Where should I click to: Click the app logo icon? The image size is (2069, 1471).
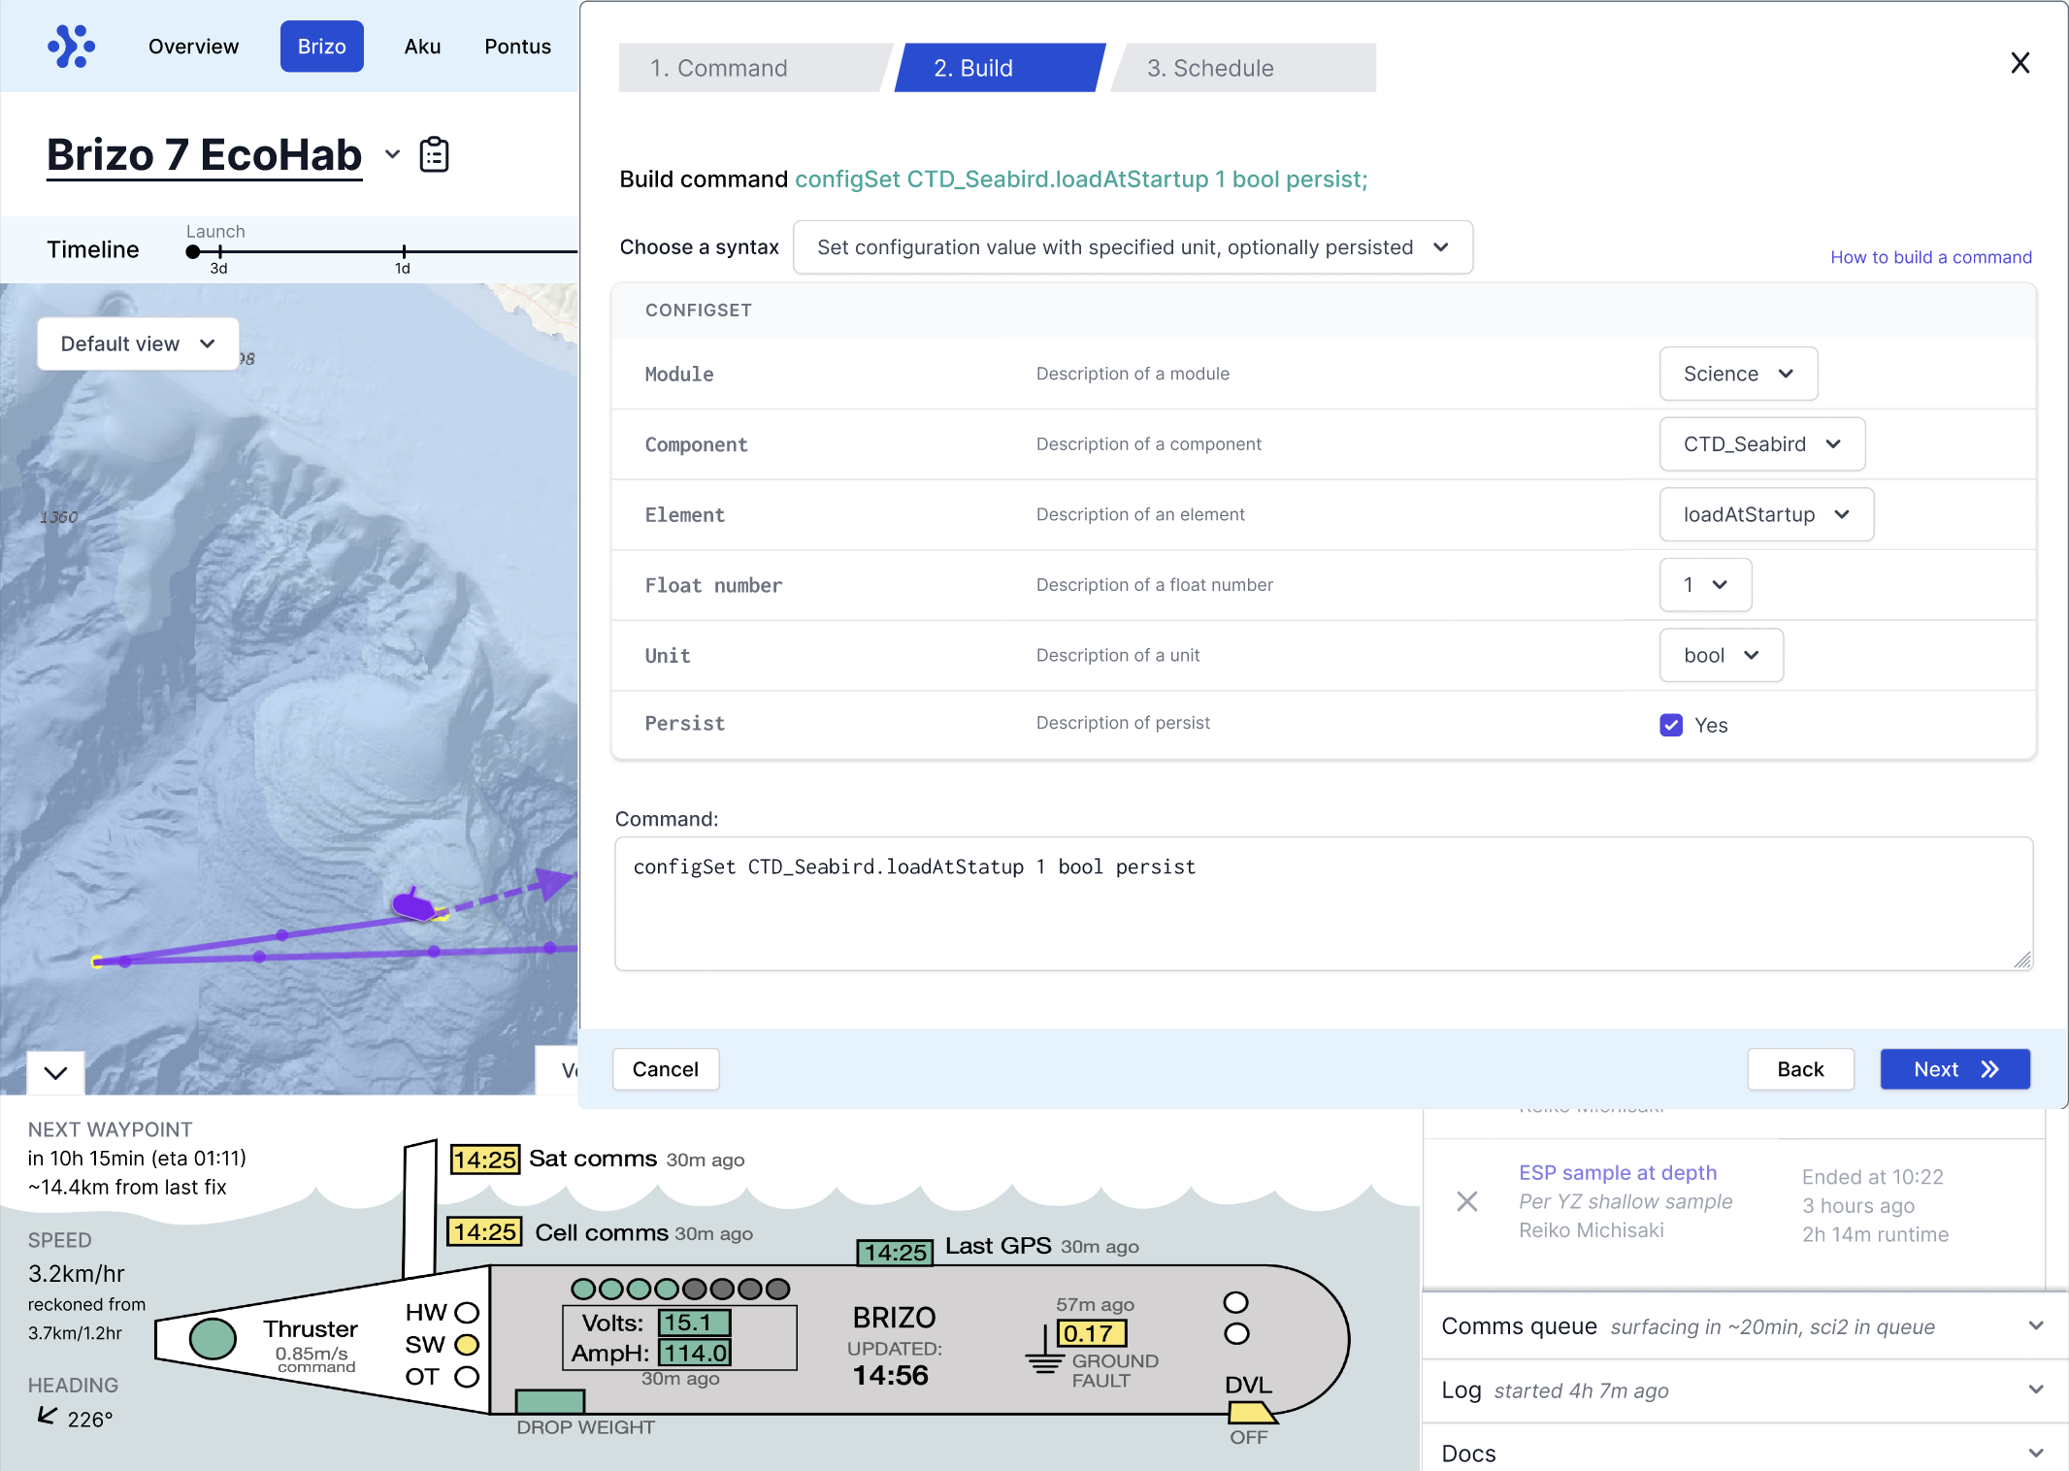71,46
